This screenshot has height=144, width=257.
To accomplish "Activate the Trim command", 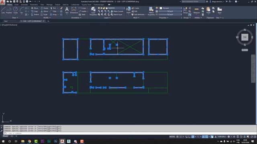I will coord(53,8).
